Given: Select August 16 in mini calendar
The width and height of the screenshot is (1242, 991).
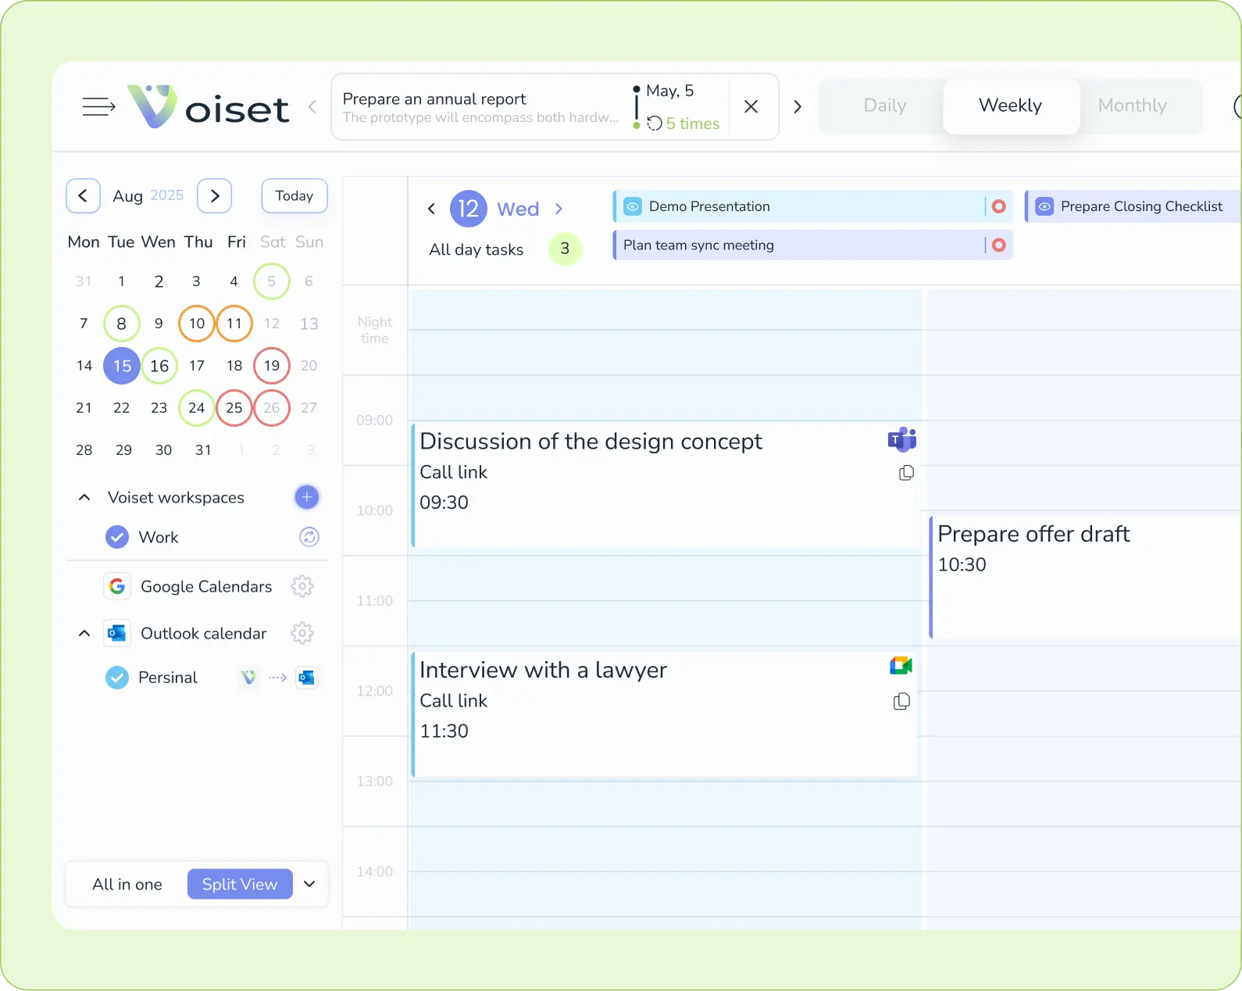Looking at the screenshot, I should tap(159, 366).
